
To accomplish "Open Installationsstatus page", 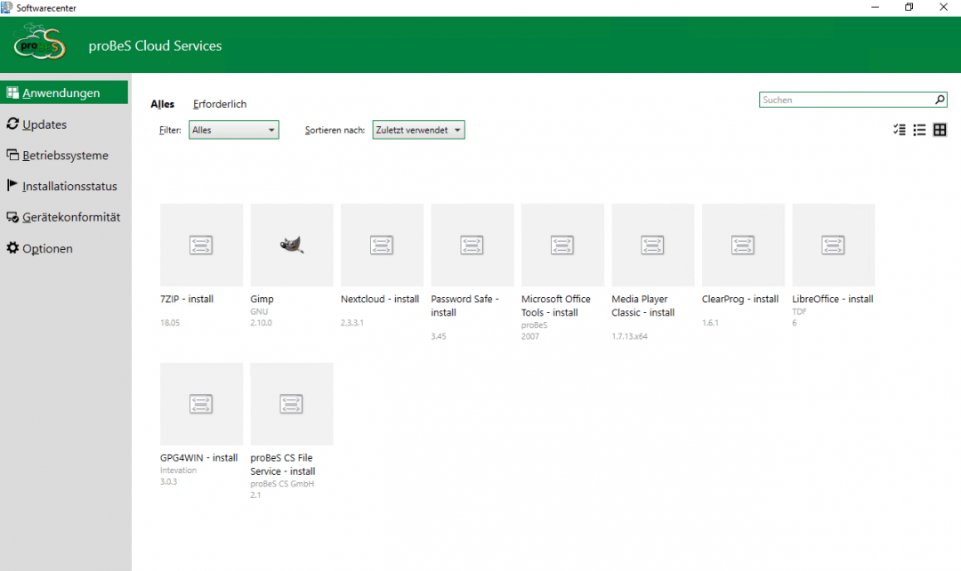I will (x=64, y=186).
